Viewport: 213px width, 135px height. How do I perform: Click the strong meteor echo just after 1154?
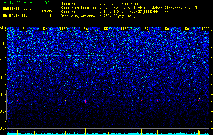coord(85,102)
